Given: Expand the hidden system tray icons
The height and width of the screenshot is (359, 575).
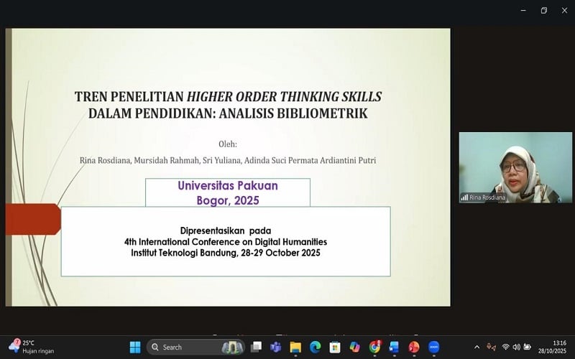Looking at the screenshot, I should (477, 348).
